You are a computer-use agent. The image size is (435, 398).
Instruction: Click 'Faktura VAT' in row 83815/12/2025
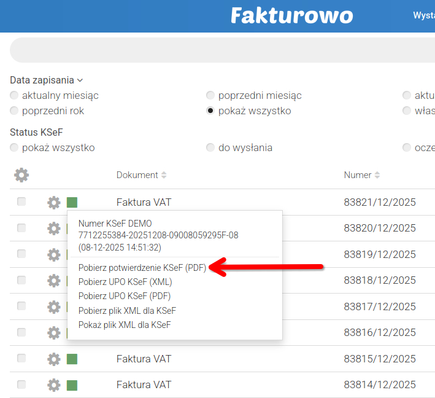144,359
